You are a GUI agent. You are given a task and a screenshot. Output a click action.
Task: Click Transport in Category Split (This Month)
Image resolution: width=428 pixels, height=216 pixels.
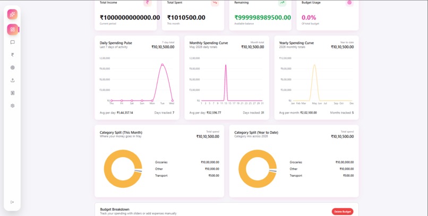[x=161, y=176]
